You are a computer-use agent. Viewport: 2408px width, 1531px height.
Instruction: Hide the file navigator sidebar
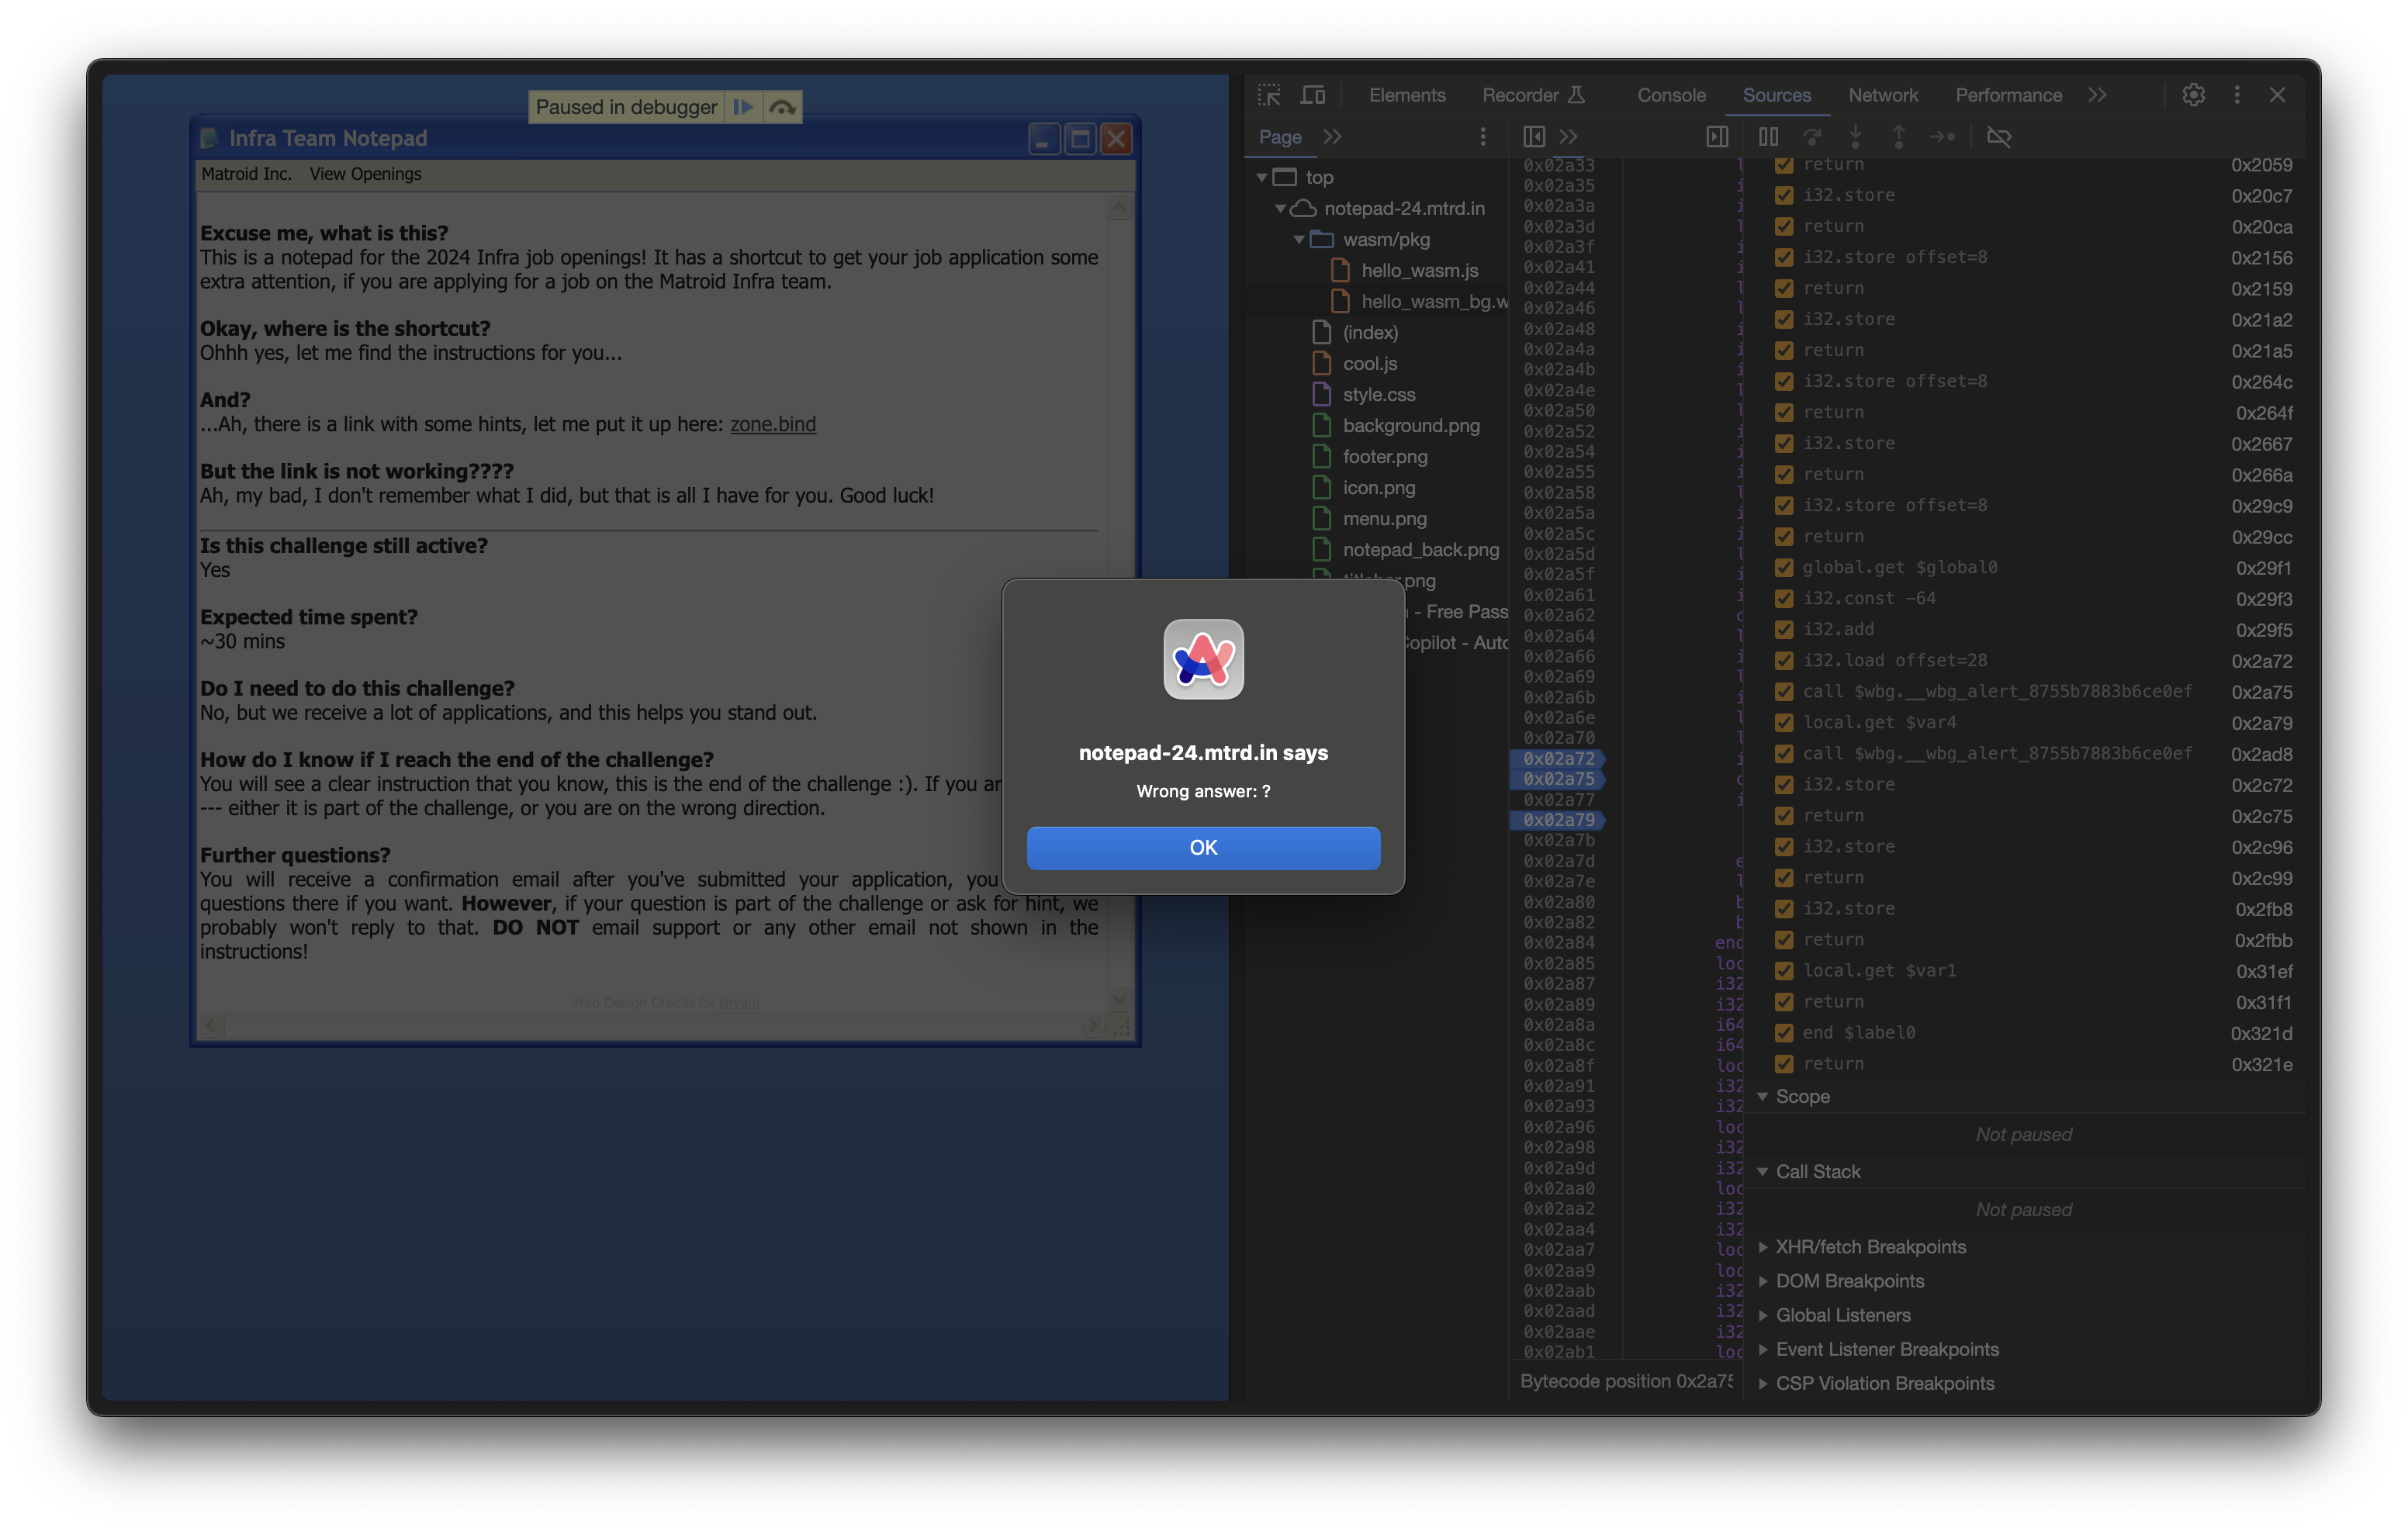(x=1534, y=137)
